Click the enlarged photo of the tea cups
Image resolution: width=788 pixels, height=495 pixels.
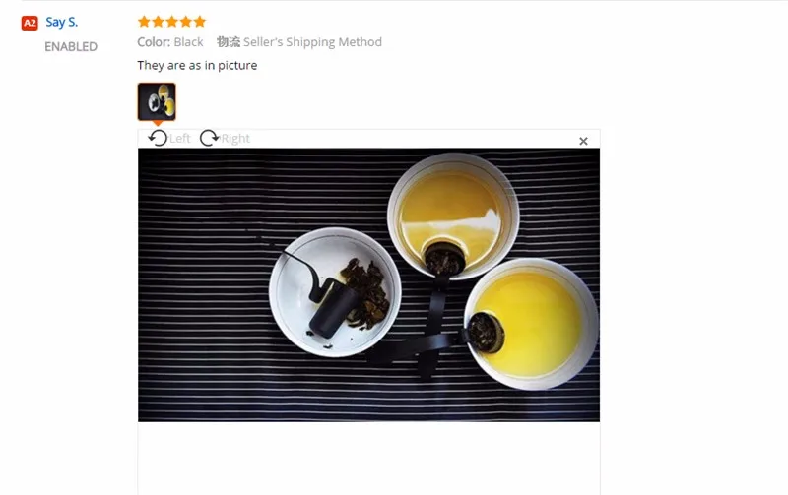368,284
